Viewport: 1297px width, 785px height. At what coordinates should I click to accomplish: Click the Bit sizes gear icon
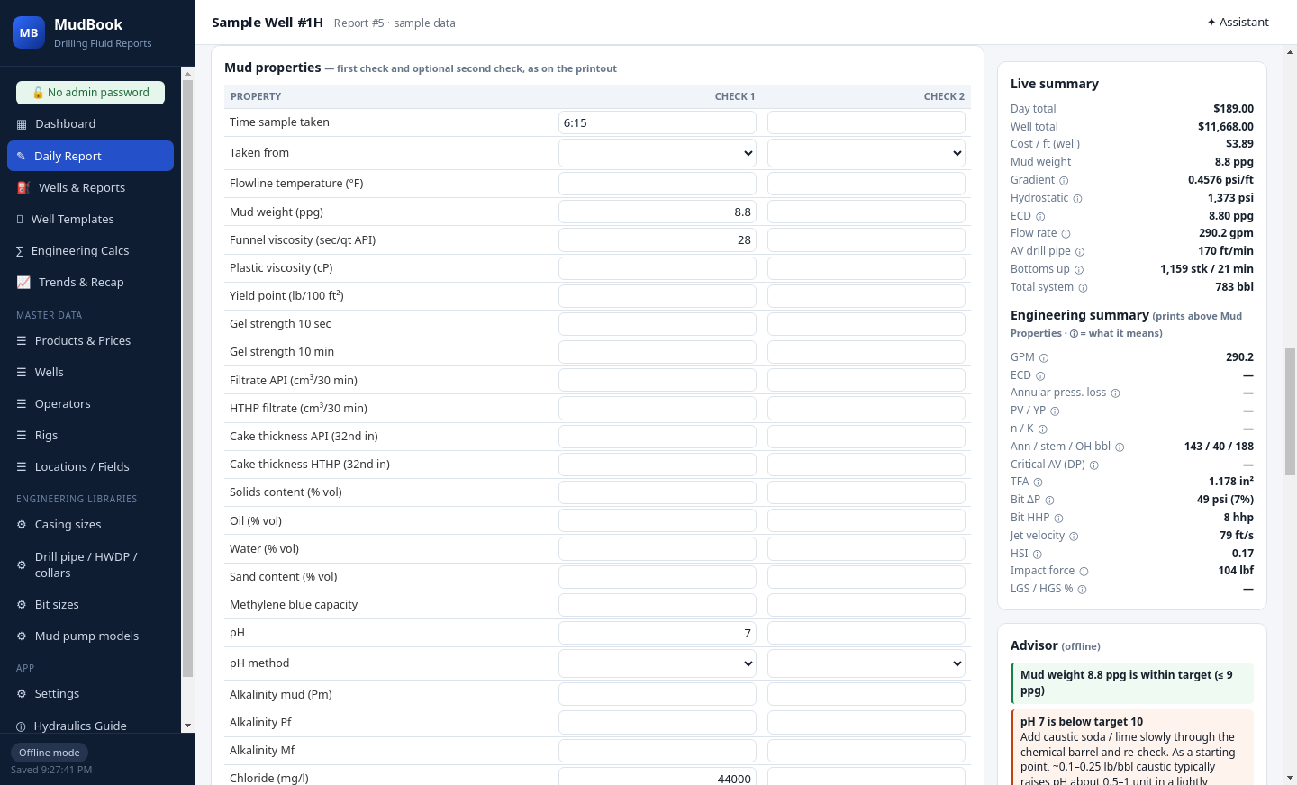tap(22, 604)
